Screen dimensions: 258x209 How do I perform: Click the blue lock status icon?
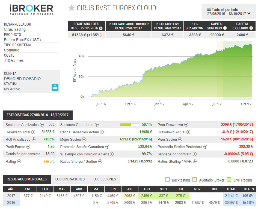point(55,87)
